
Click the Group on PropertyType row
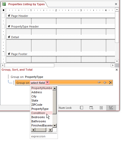[x=27, y=77]
